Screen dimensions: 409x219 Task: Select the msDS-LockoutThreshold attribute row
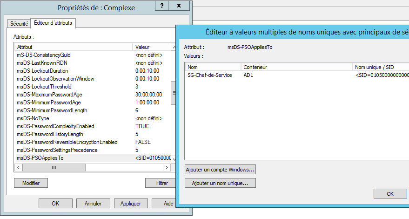(44, 87)
